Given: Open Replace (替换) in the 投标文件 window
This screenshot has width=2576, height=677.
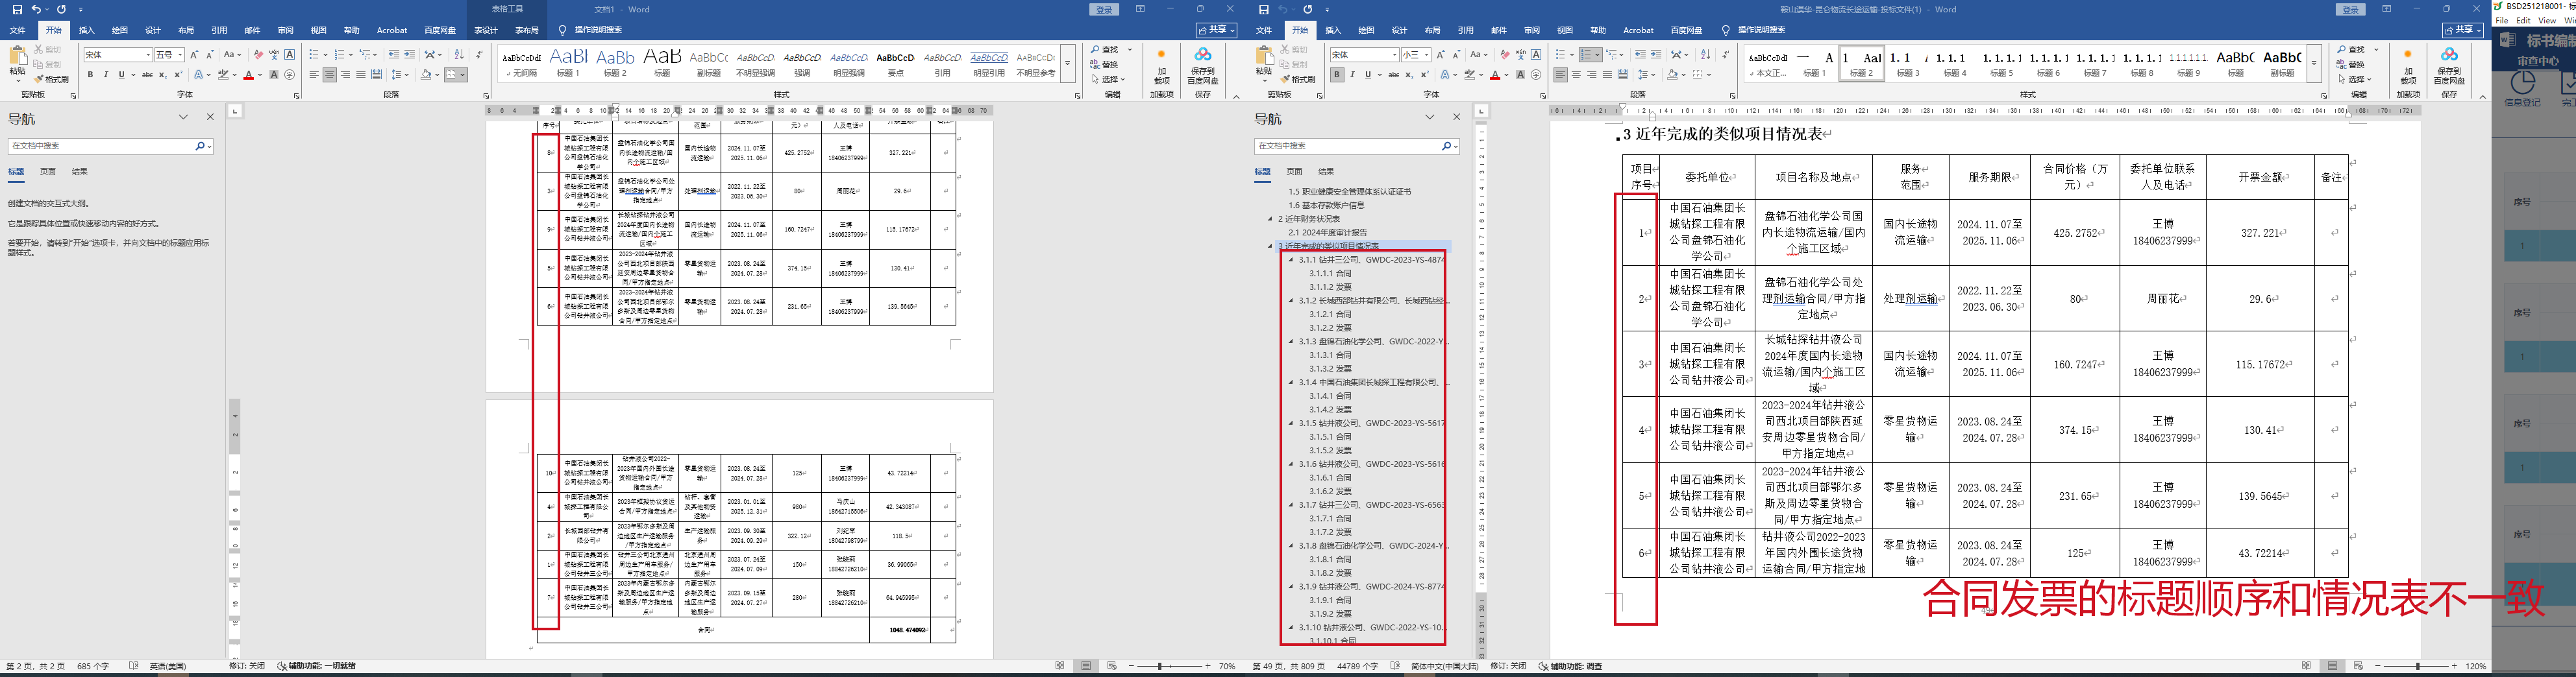Looking at the screenshot, I should (x=2351, y=65).
